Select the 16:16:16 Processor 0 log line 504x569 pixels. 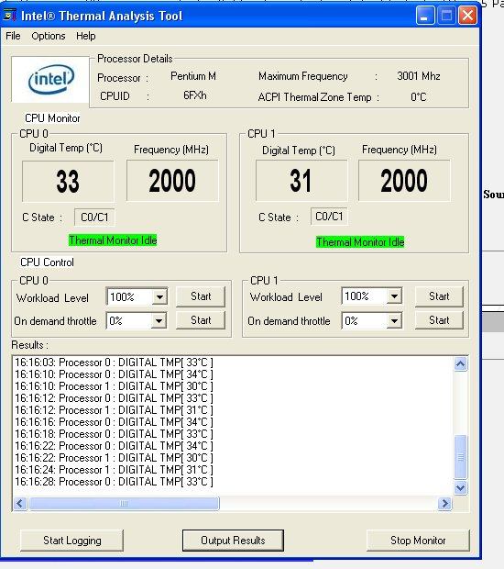(114, 422)
